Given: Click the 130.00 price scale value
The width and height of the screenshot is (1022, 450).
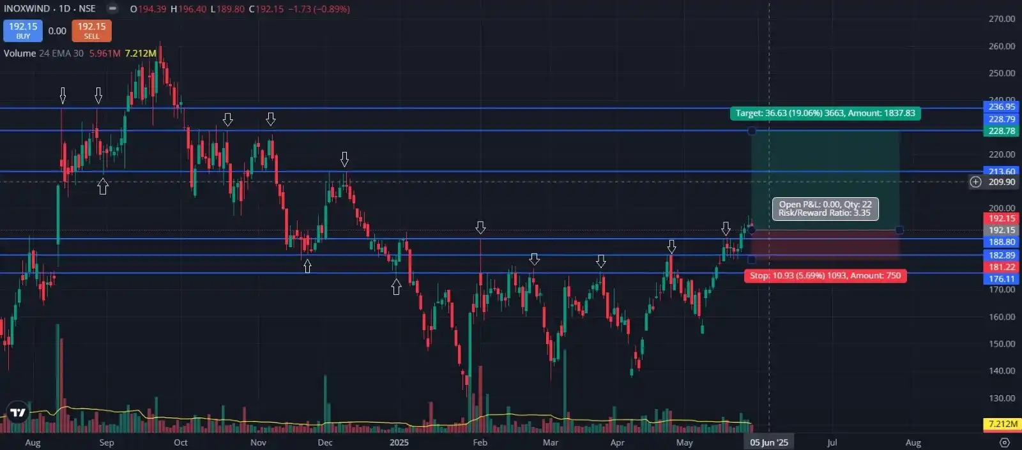Looking at the screenshot, I should pyautogui.click(x=1002, y=398).
